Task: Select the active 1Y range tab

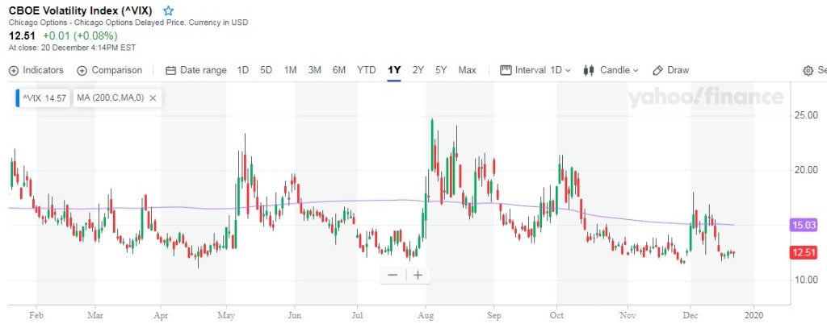Action: click(x=394, y=70)
